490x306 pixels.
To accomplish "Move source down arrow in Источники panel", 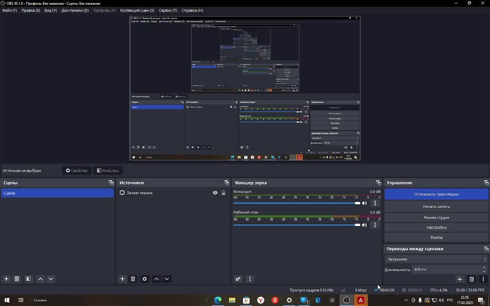I will (x=167, y=279).
